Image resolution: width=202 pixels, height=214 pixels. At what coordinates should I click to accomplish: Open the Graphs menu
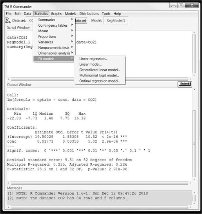point(56,14)
